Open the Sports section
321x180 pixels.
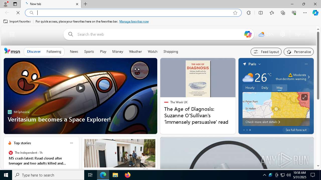click(x=89, y=51)
